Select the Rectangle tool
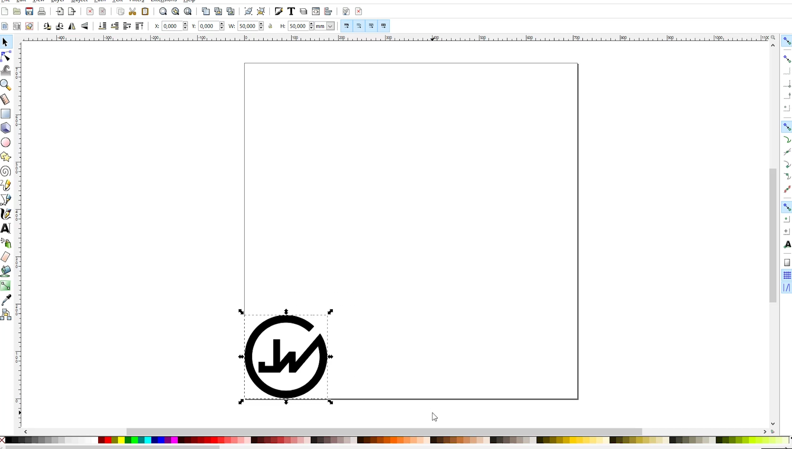Viewport: 792px width, 449px height. (6, 114)
